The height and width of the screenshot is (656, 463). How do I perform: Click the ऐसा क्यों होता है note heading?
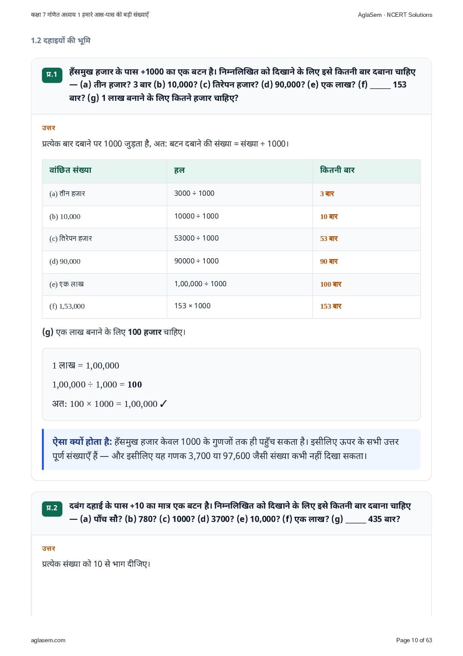(82, 442)
